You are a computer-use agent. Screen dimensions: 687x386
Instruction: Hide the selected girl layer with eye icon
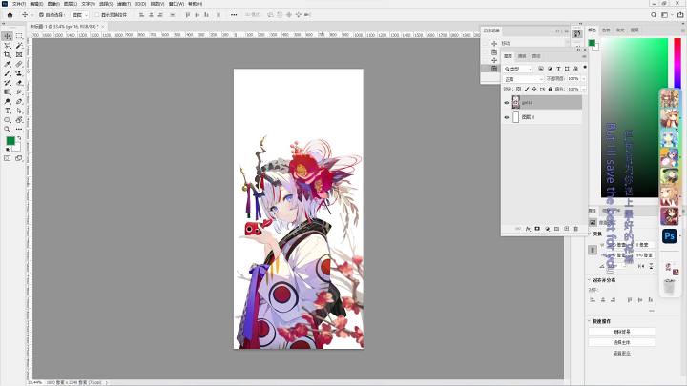(507, 102)
